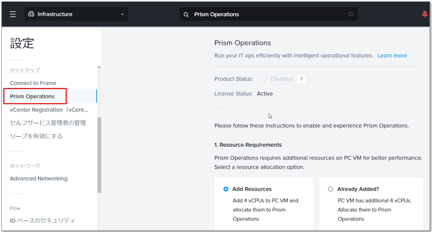Click the sidebar scroll up arrow
Image resolution: width=432 pixels, height=232 pixels.
[x=99, y=67]
